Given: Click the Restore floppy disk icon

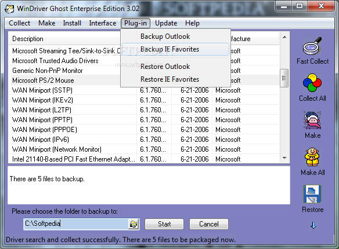Looking at the screenshot, I should [312, 194].
